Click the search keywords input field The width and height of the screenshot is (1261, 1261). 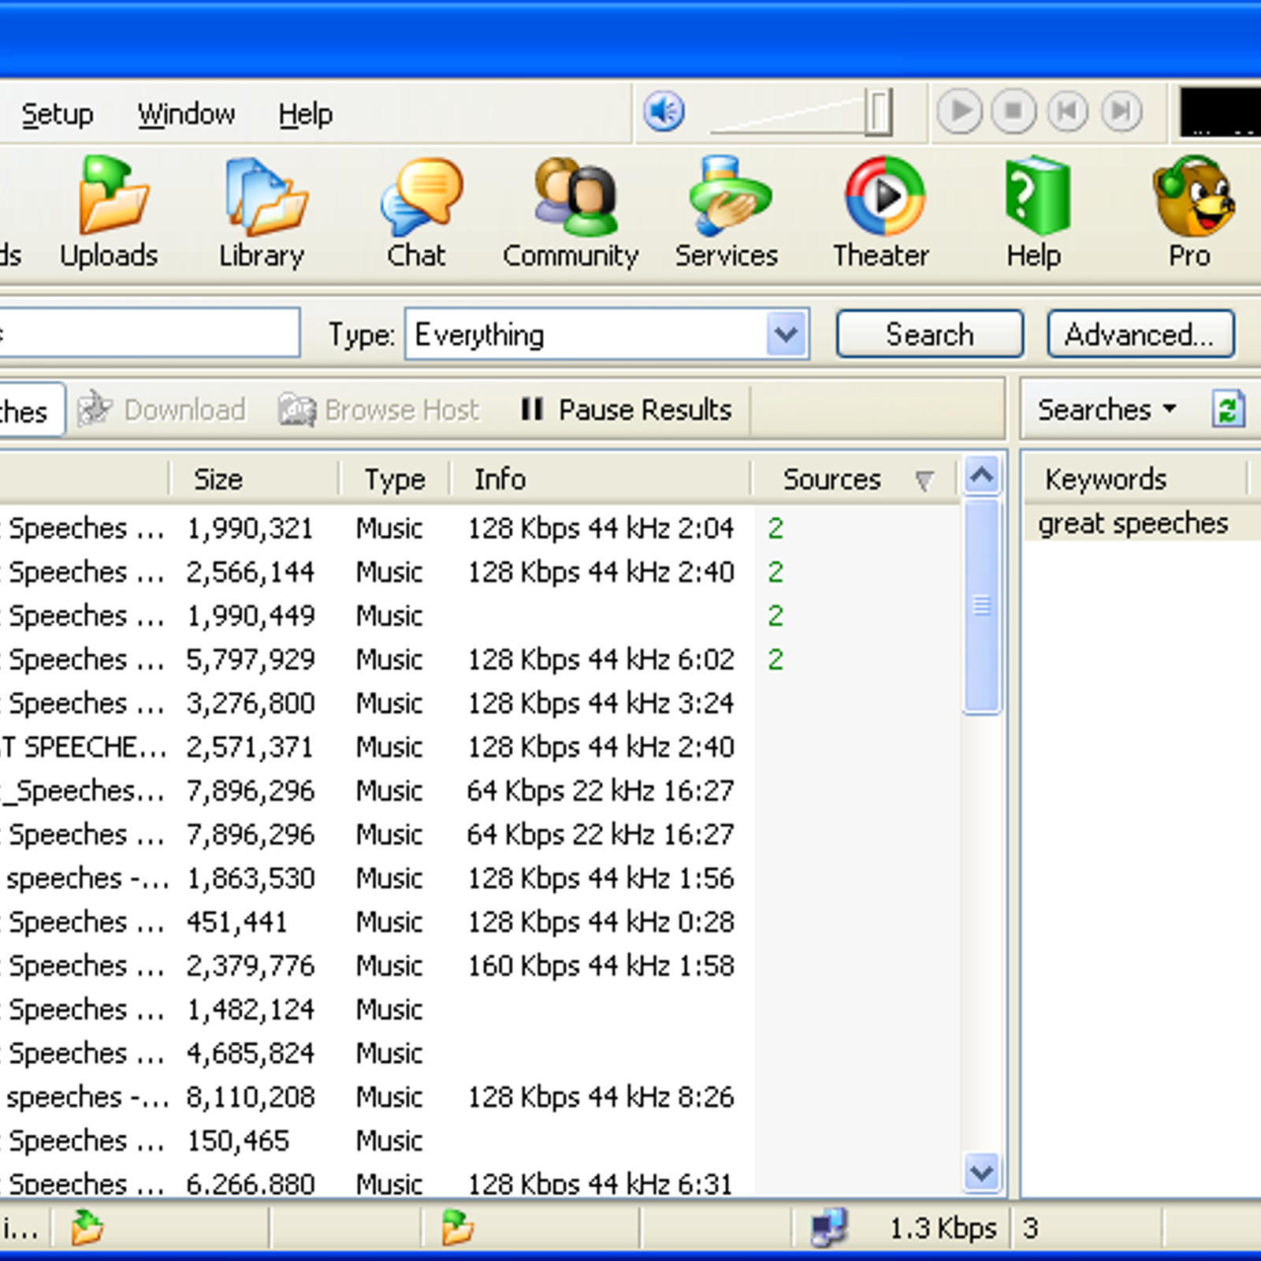(x=148, y=333)
